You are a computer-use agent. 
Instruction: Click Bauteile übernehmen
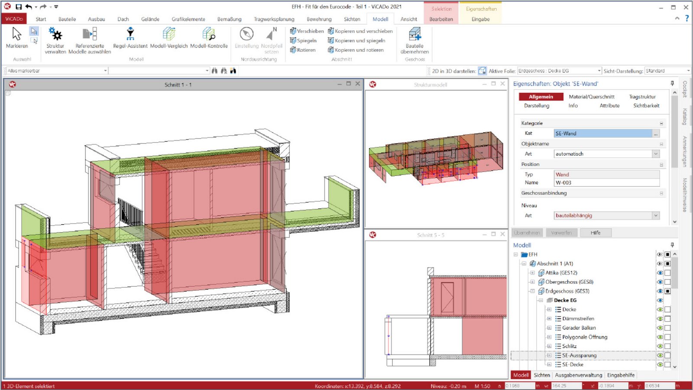coord(415,40)
